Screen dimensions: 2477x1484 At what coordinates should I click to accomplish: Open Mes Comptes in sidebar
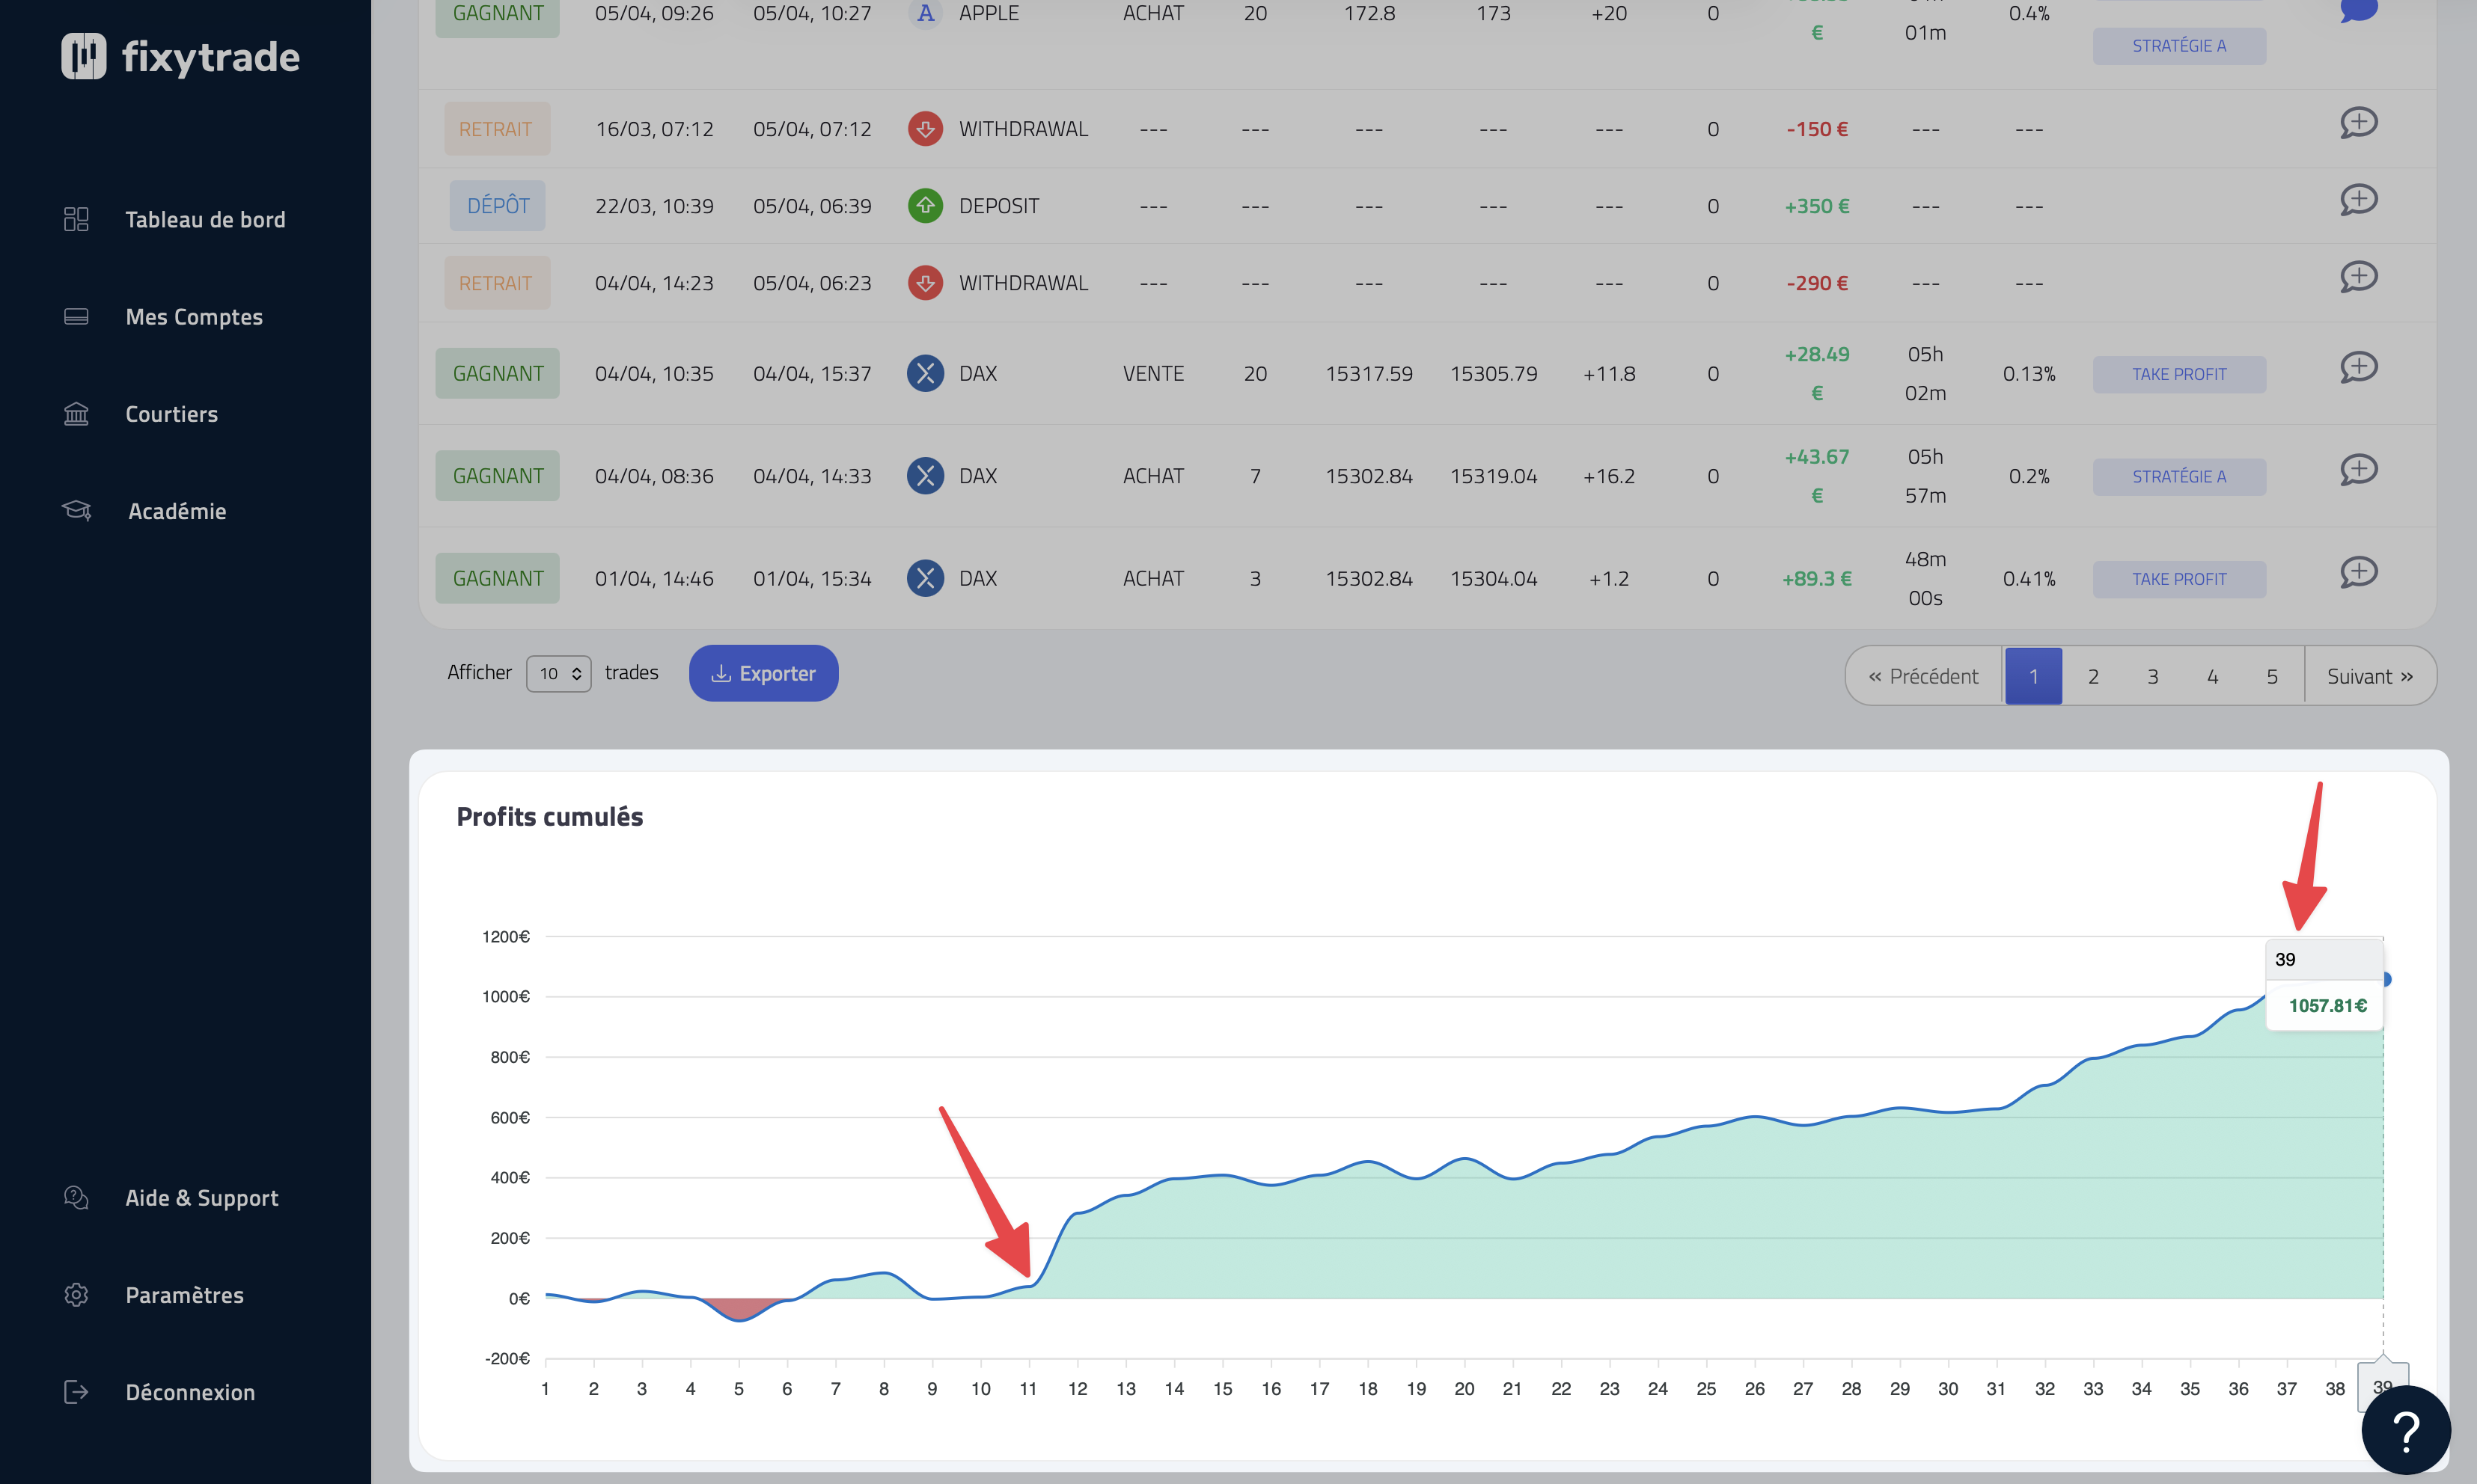[194, 317]
